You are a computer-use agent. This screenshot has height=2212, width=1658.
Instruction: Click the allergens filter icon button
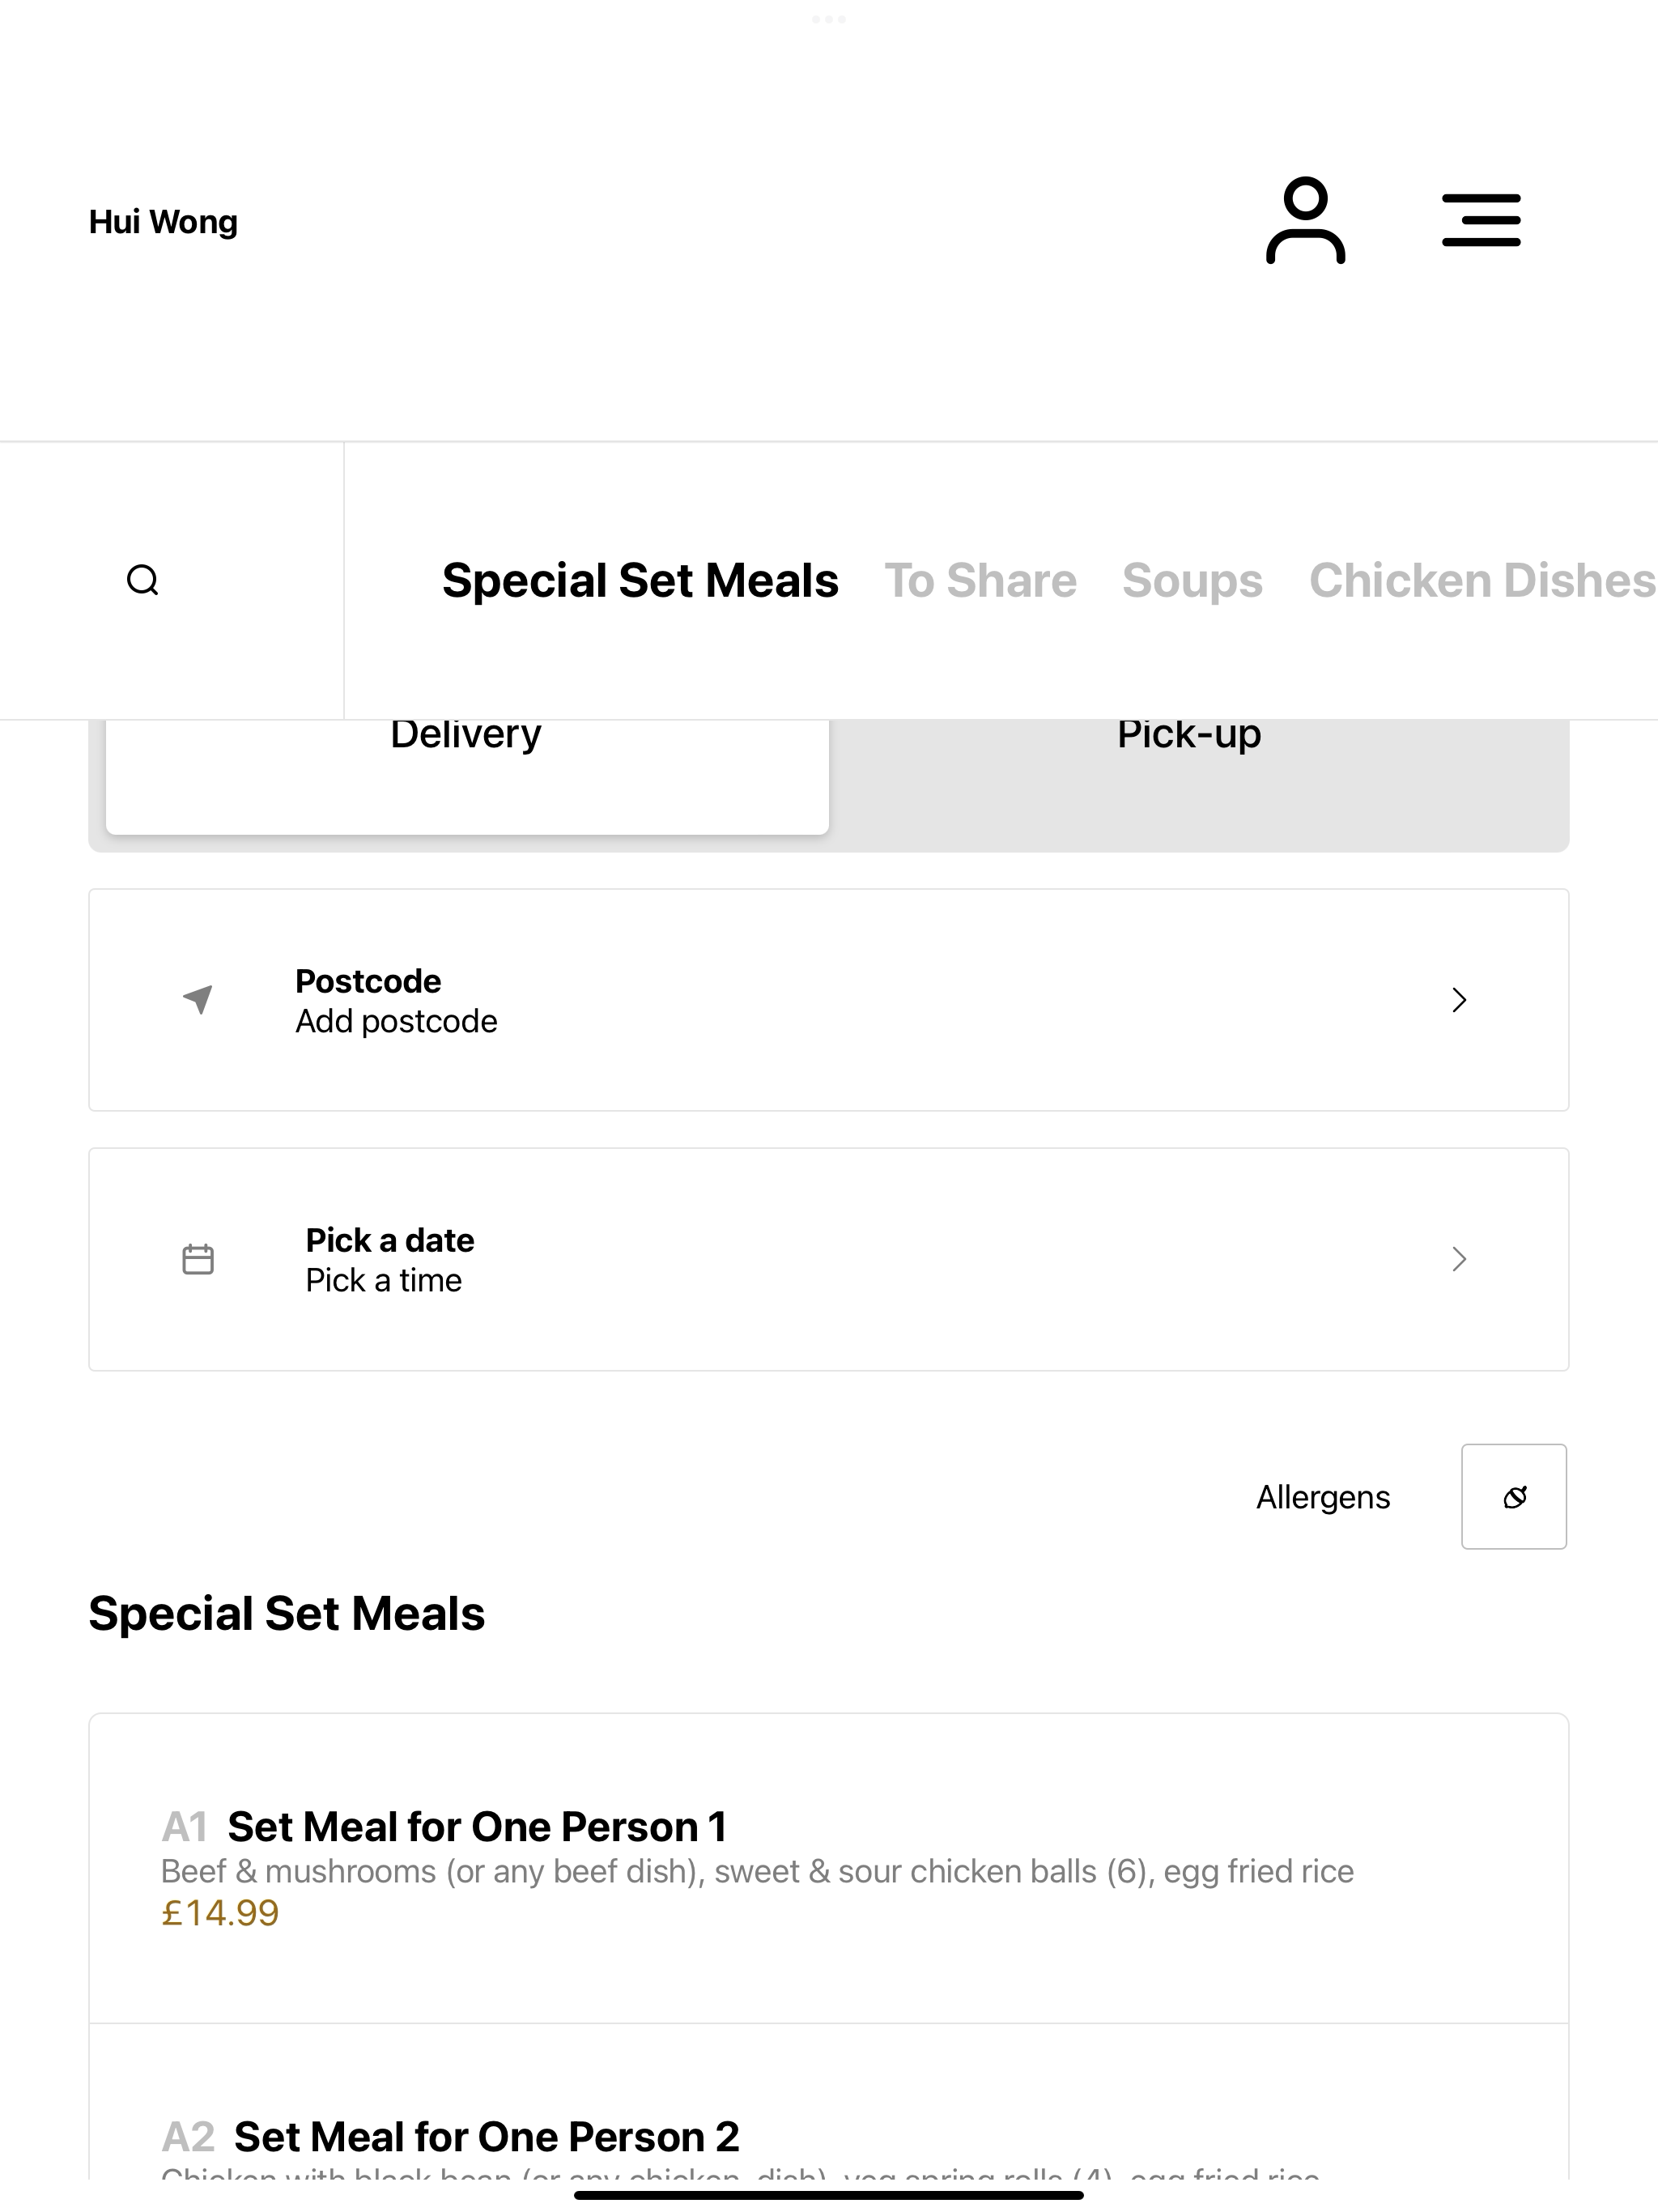[x=1514, y=1496]
